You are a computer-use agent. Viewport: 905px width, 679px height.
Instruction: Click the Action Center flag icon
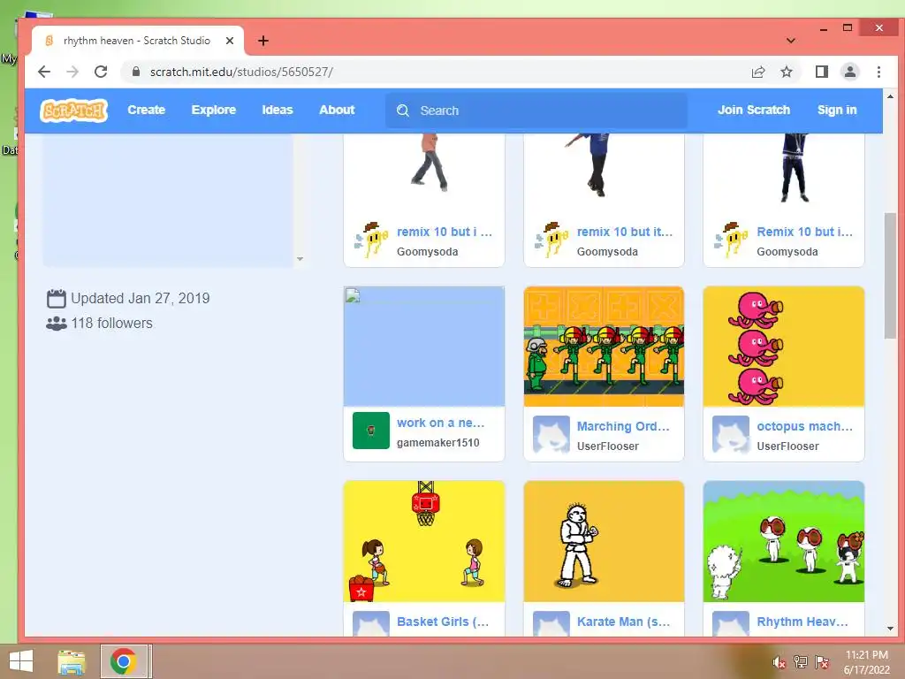pos(822,662)
